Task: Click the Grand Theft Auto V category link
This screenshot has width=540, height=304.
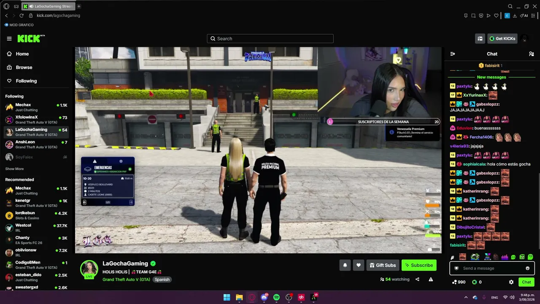Action: point(127,280)
